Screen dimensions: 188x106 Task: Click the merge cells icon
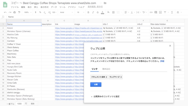pos(118,12)
